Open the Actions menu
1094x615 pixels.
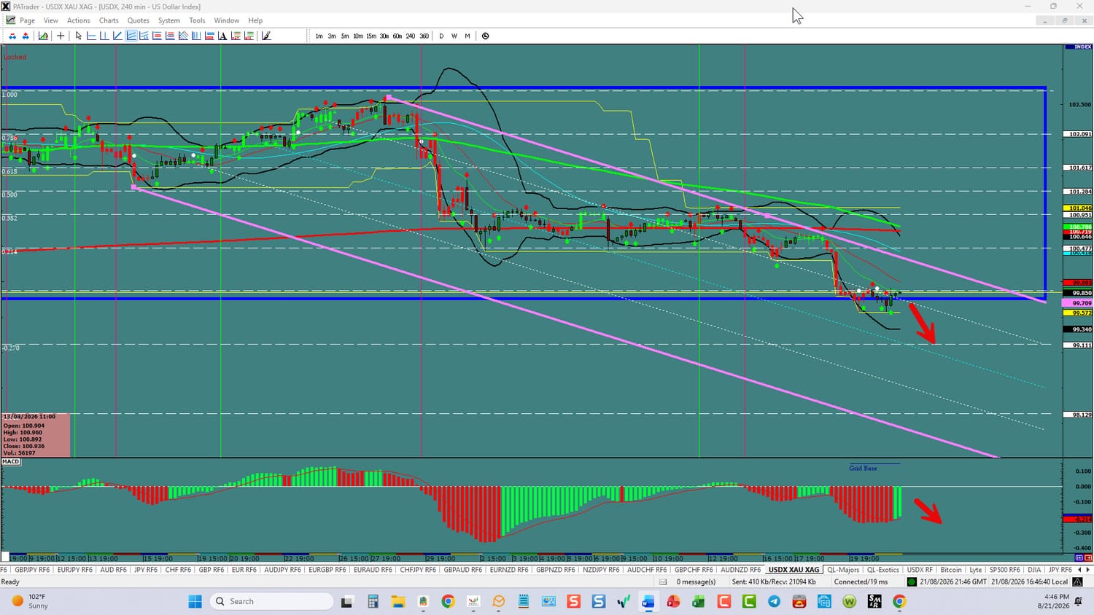click(79, 20)
